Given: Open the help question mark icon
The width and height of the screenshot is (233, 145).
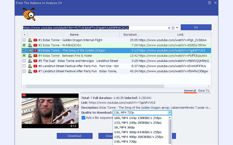Looking at the screenshot, I should [x=209, y=3].
